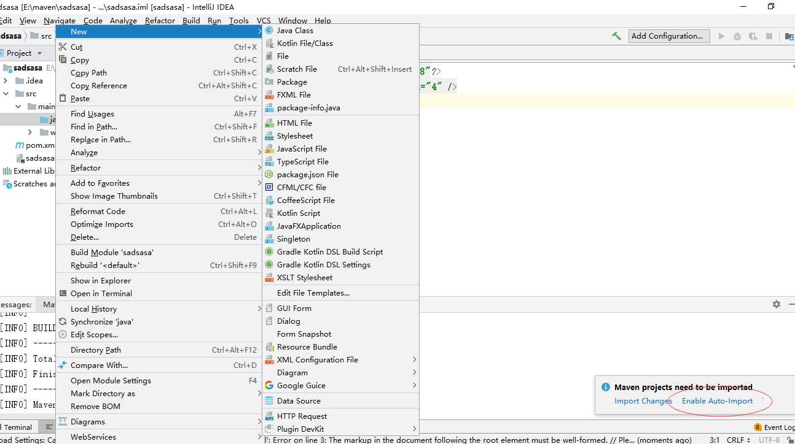Open the Build menu in menu bar

tap(191, 20)
